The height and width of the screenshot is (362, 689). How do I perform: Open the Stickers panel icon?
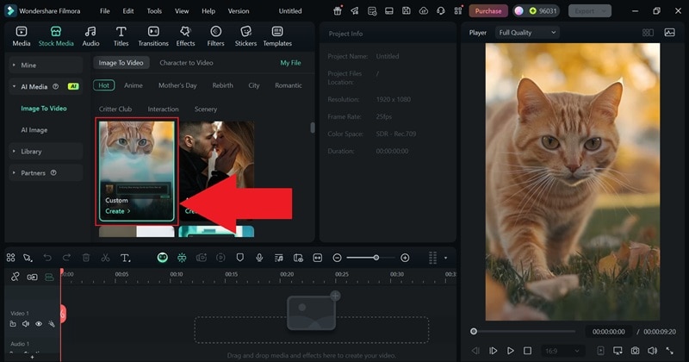coord(245,36)
